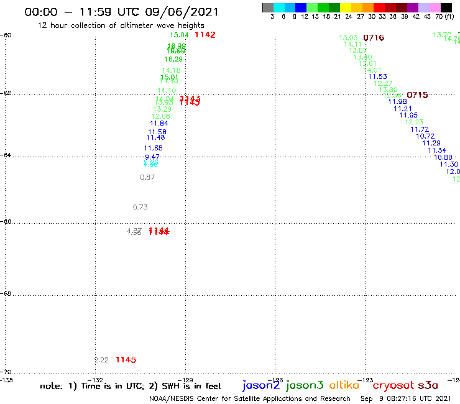The width and height of the screenshot is (460, 404).
Task: Click the wave height value 13.03
Action: [348, 38]
